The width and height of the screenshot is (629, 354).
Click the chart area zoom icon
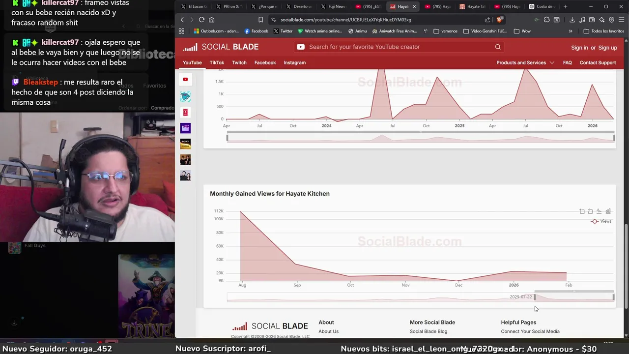coord(582,211)
